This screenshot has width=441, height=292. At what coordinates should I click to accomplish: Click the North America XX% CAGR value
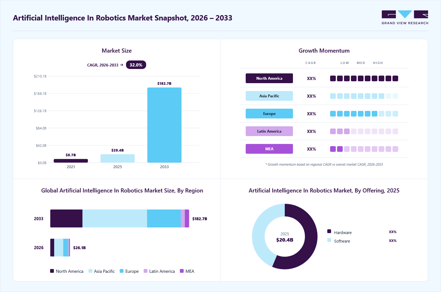[x=312, y=78]
